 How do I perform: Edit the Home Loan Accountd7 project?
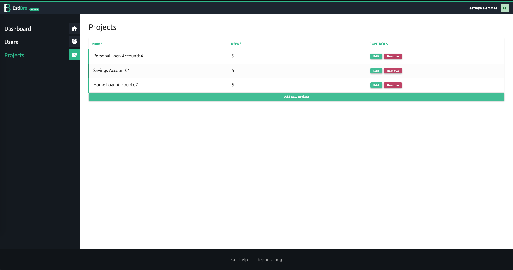(376, 85)
